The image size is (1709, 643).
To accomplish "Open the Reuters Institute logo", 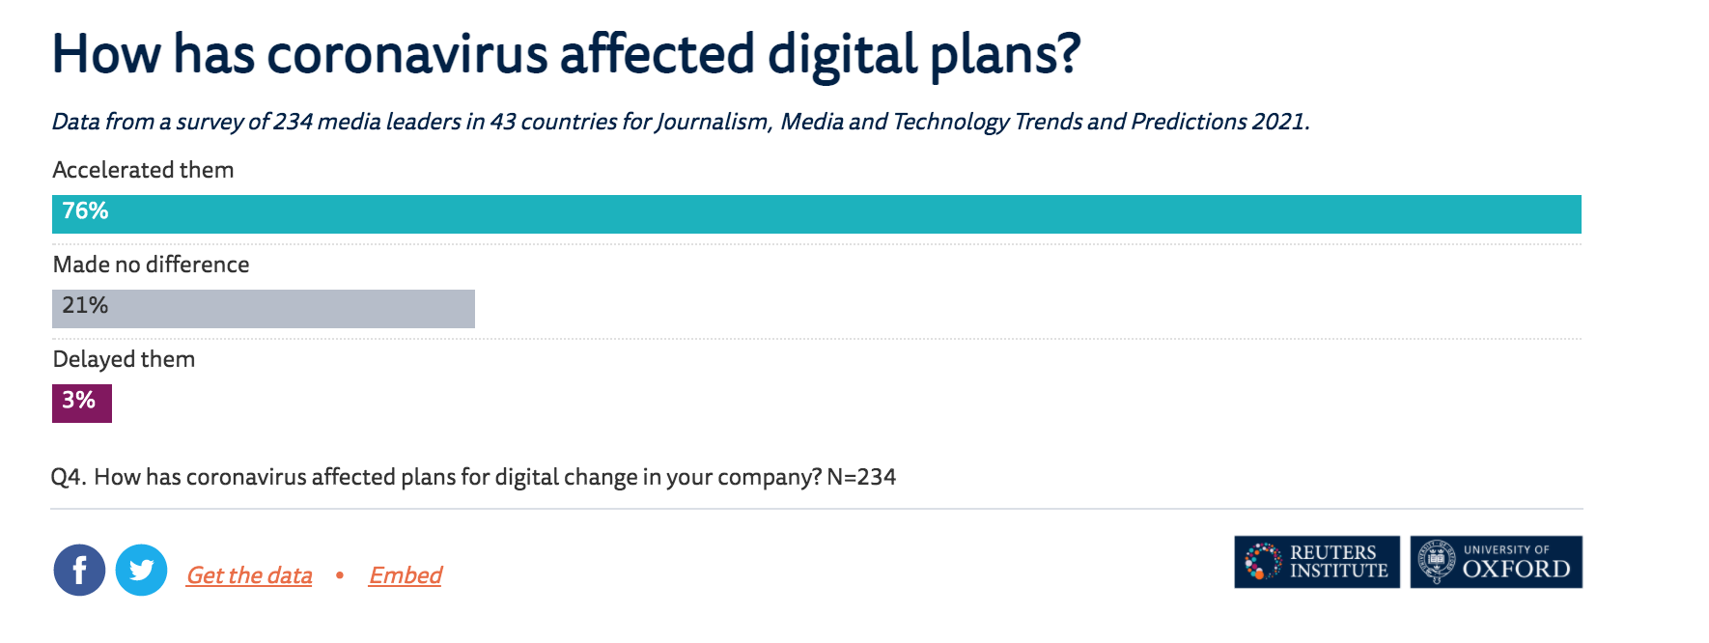I will [1317, 562].
